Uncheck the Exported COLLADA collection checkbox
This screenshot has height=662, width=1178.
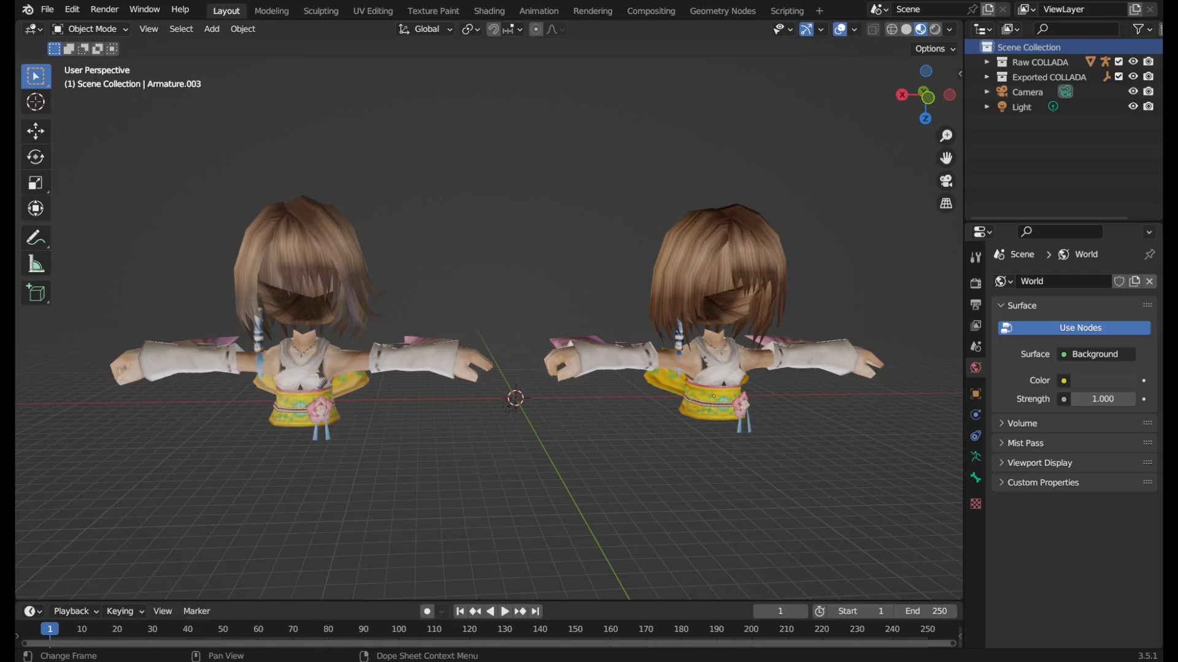(x=1118, y=77)
